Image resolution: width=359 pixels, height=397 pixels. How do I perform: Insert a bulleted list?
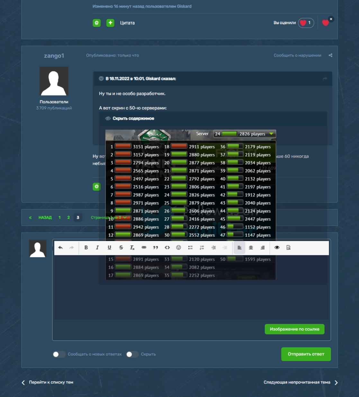pos(190,248)
